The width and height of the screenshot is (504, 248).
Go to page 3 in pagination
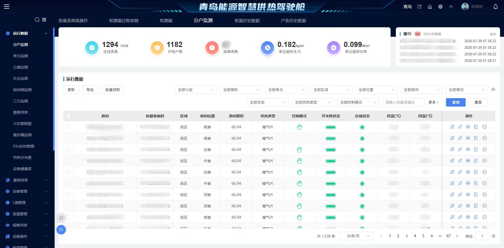pyautogui.click(x=407, y=236)
